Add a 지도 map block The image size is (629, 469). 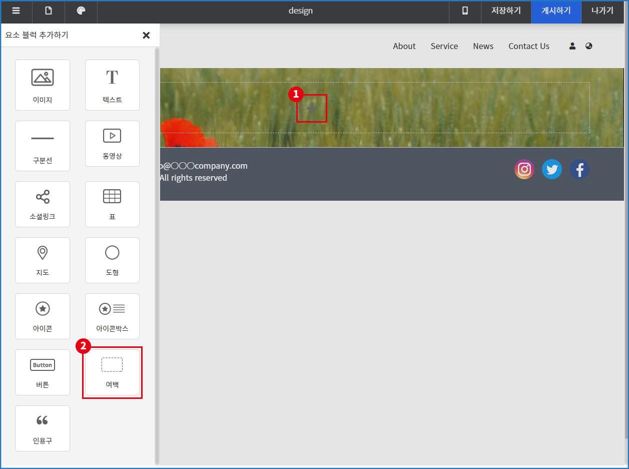(43, 260)
